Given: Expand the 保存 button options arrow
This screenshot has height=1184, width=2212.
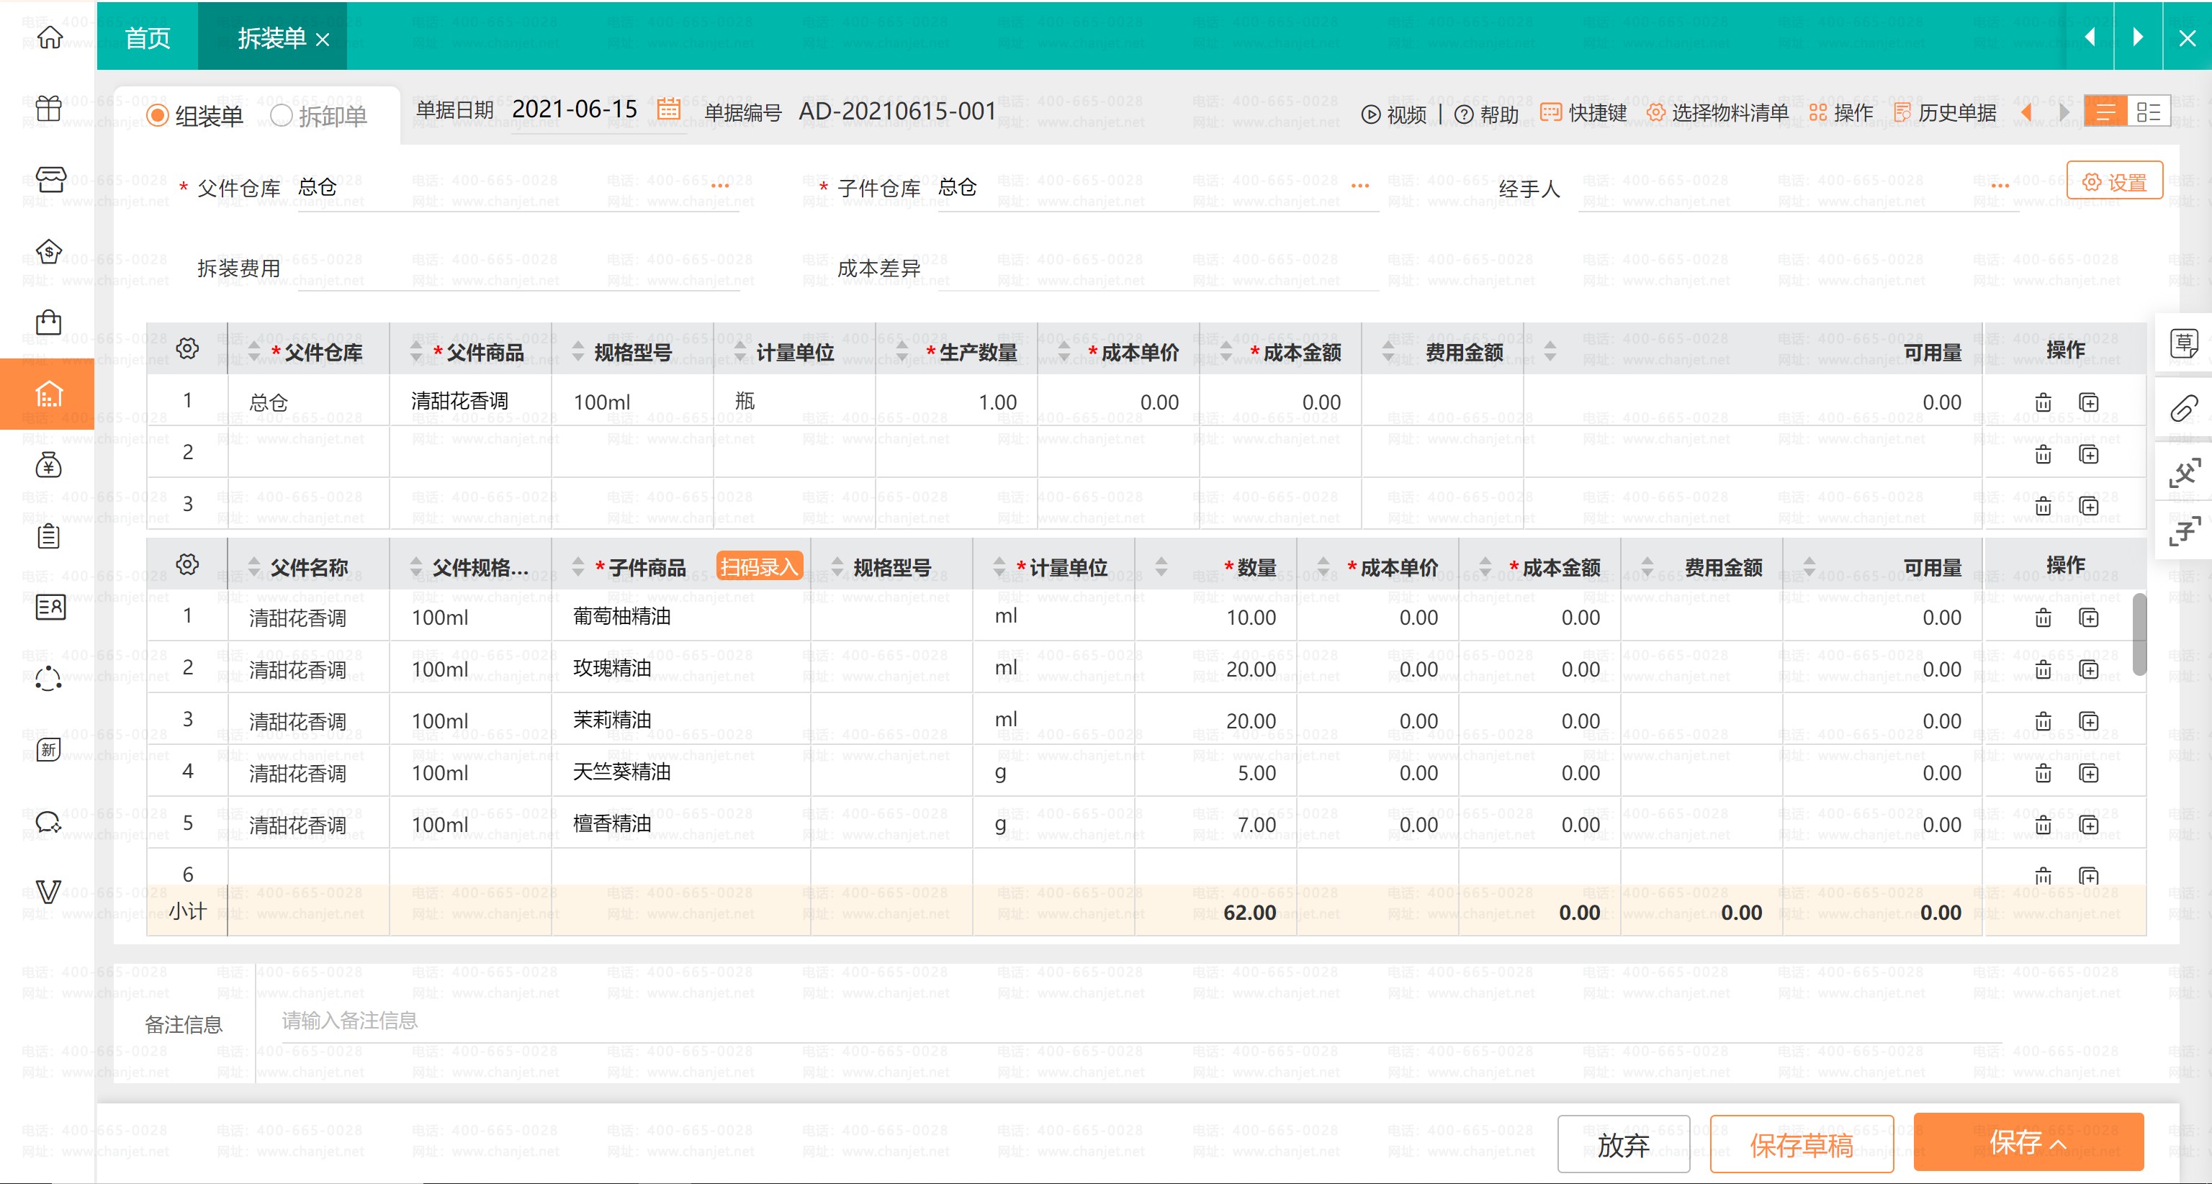Looking at the screenshot, I should pyautogui.click(x=2059, y=1144).
